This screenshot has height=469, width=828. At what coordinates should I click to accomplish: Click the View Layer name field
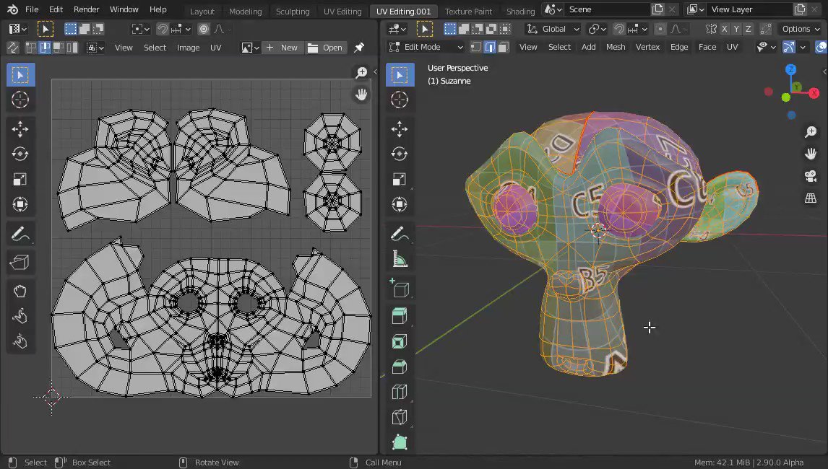coord(749,9)
